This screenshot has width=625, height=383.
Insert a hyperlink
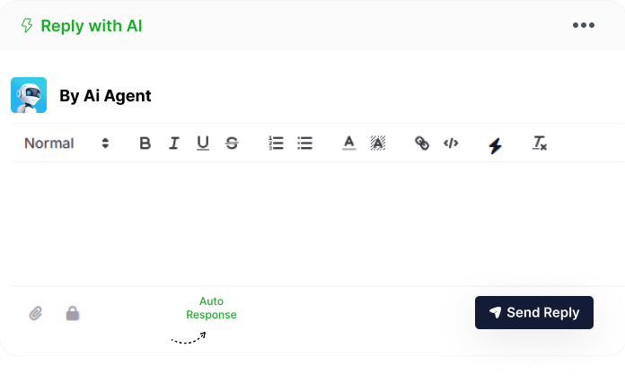coord(422,143)
